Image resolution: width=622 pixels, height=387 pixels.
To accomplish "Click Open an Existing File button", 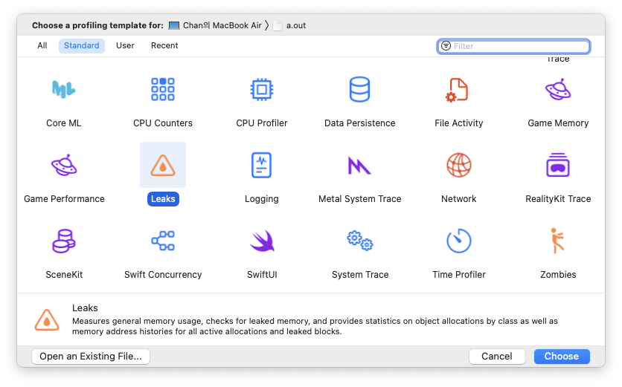I will pos(91,356).
